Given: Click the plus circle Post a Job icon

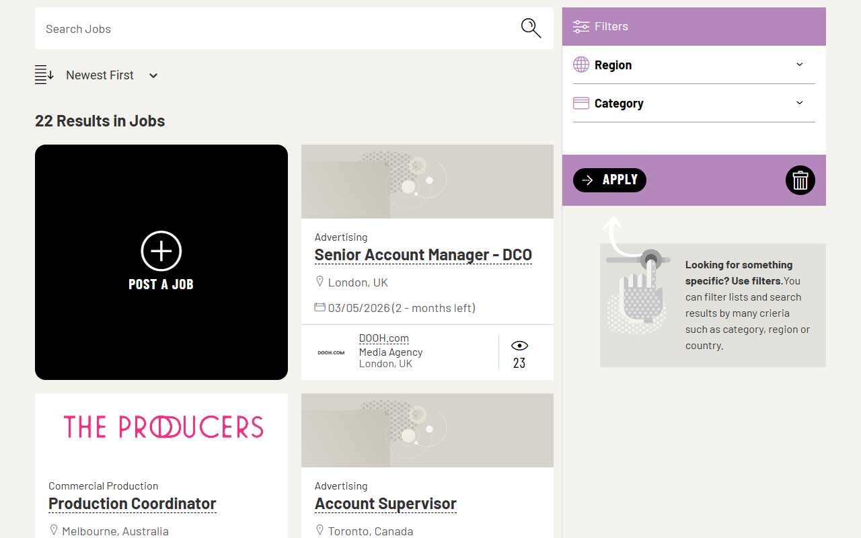Looking at the screenshot, I should [x=161, y=251].
